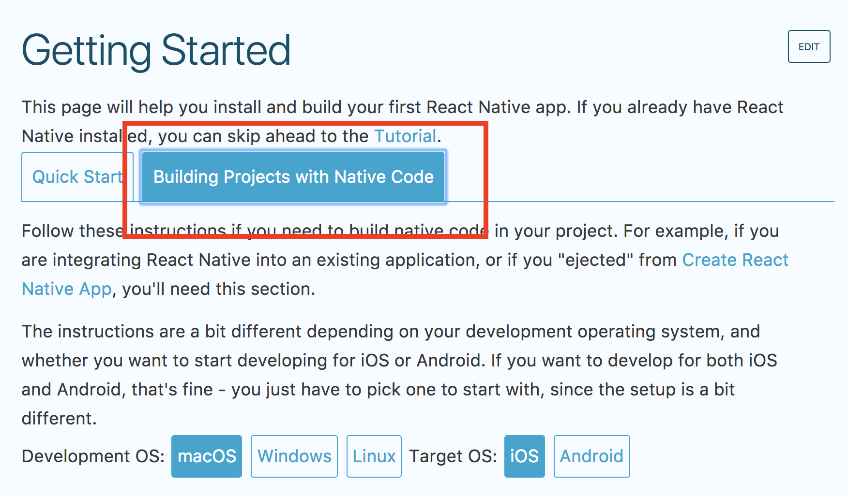Click the text 'you'll need this section.'
This screenshot has width=848, height=496.
pos(219,289)
